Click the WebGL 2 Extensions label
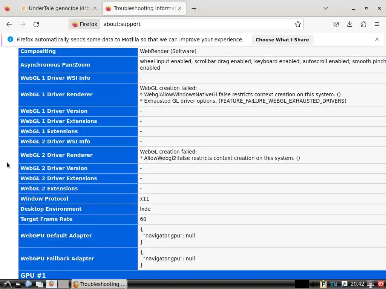386x289 pixels. click(49, 189)
